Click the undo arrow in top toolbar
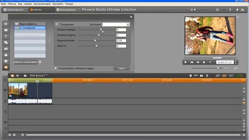The width and height of the screenshot is (249, 140). [217, 10]
